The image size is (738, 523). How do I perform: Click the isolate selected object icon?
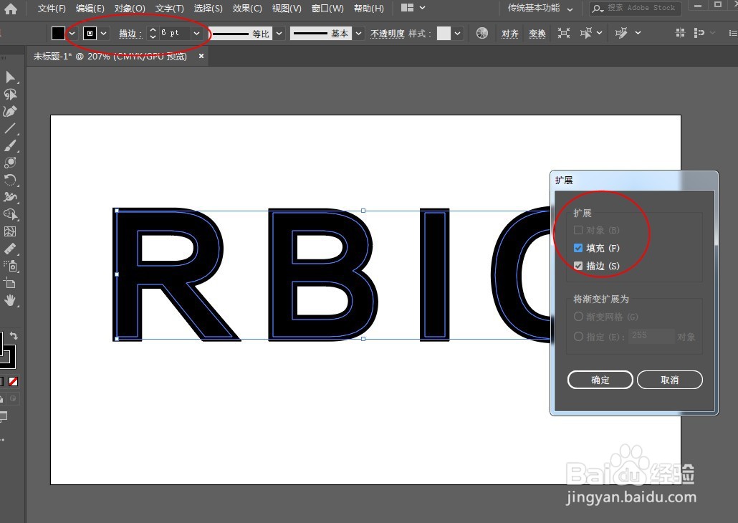pos(563,33)
